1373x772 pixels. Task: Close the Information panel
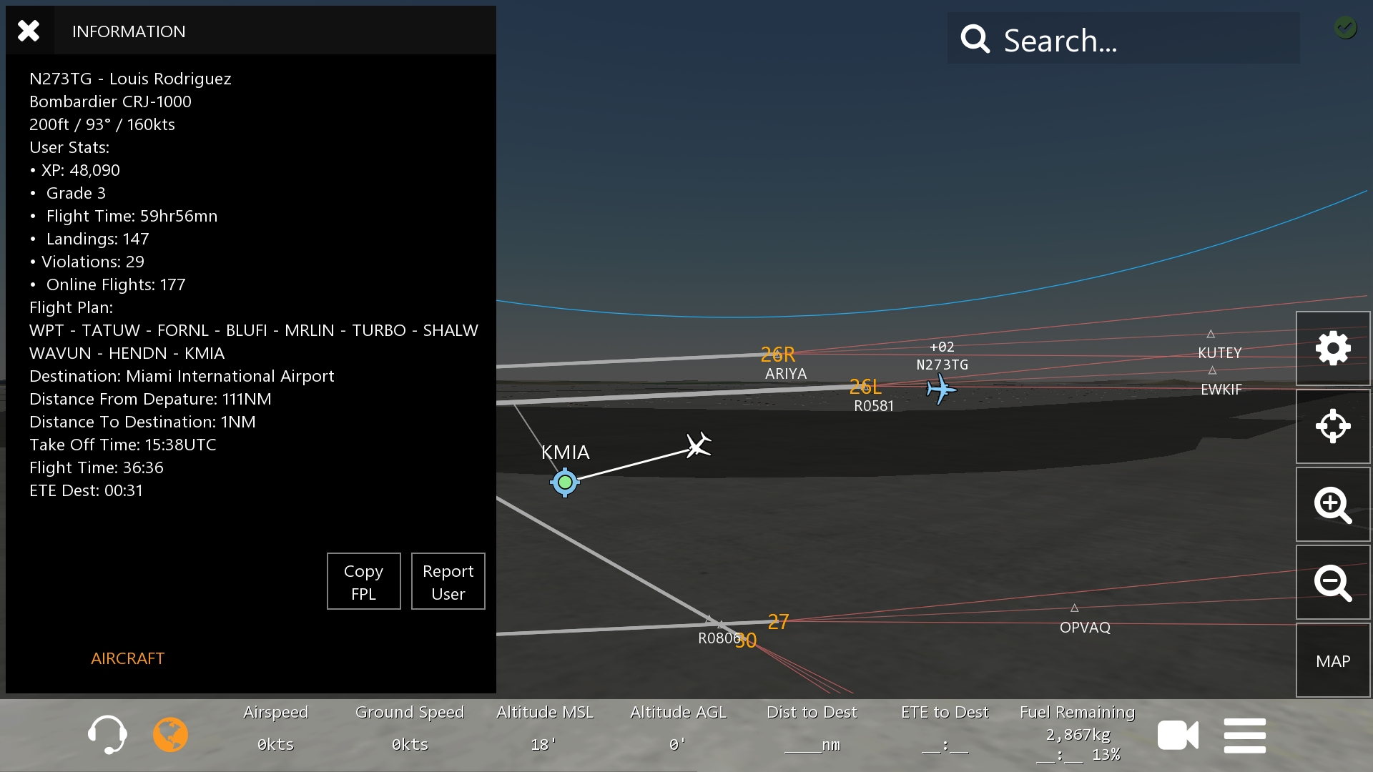point(29,31)
